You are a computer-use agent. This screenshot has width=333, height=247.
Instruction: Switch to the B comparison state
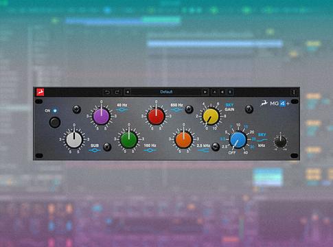tap(230, 92)
